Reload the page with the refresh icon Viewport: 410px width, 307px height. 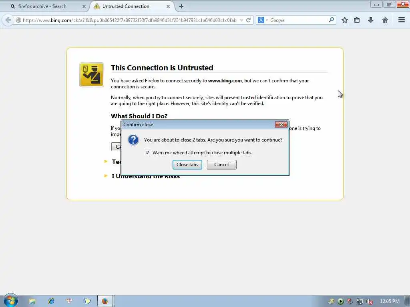(248, 20)
